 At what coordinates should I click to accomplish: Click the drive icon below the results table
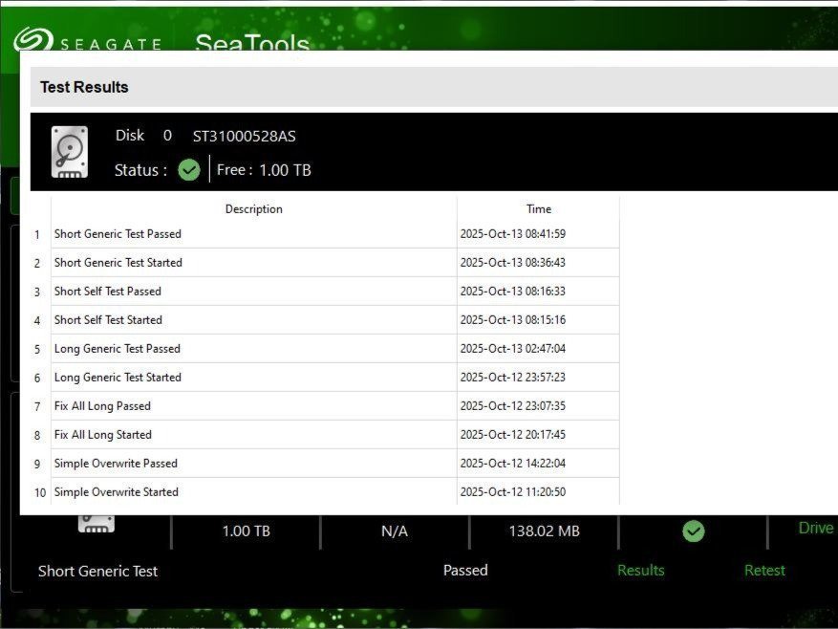[97, 523]
